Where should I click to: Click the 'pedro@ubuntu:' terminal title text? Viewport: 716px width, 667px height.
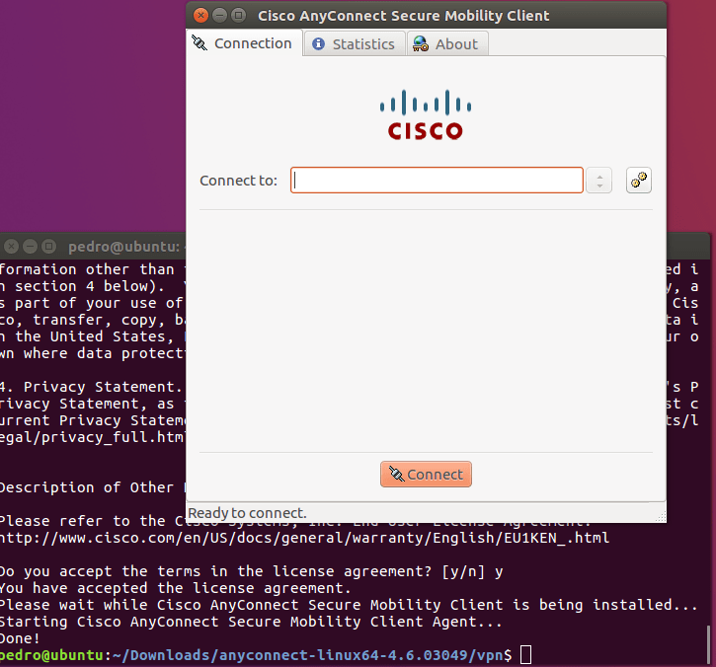(123, 247)
